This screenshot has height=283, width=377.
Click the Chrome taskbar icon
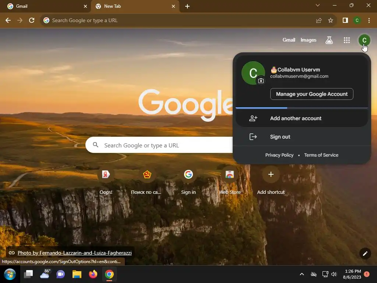coord(109,274)
